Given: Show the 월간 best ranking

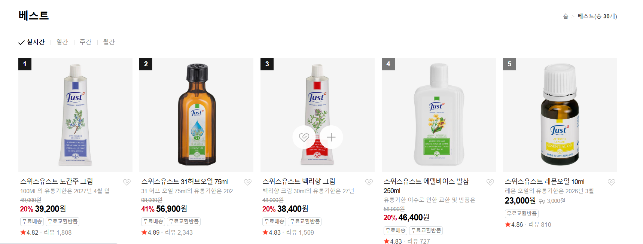Looking at the screenshot, I should click(109, 42).
